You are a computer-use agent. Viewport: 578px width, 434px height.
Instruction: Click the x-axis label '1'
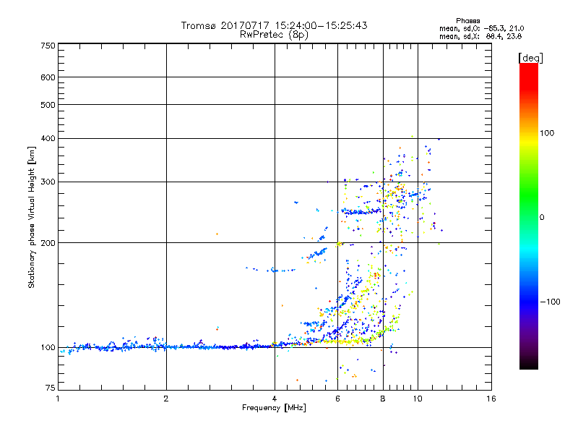[58, 399]
